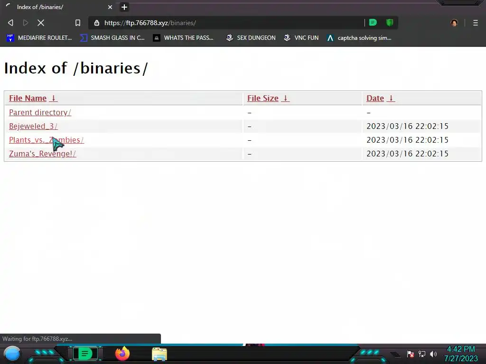Open the green shield icon
486x364 pixels.
(390, 22)
